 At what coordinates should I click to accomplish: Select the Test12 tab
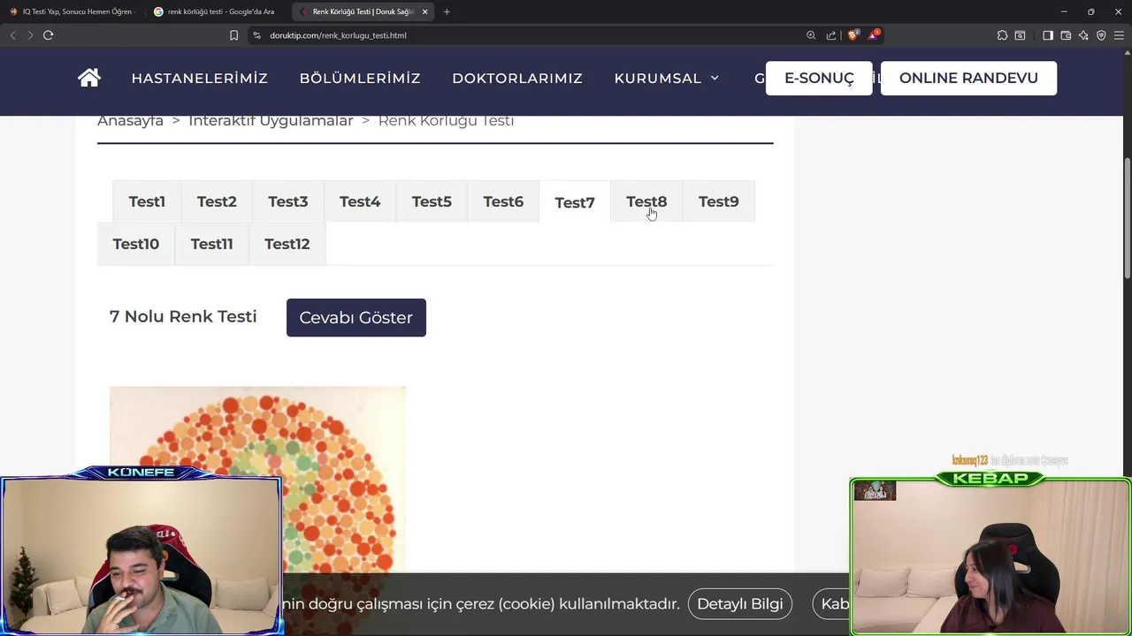click(x=287, y=244)
